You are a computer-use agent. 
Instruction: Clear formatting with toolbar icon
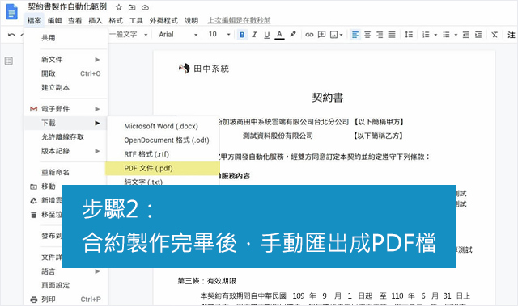pos(495,35)
